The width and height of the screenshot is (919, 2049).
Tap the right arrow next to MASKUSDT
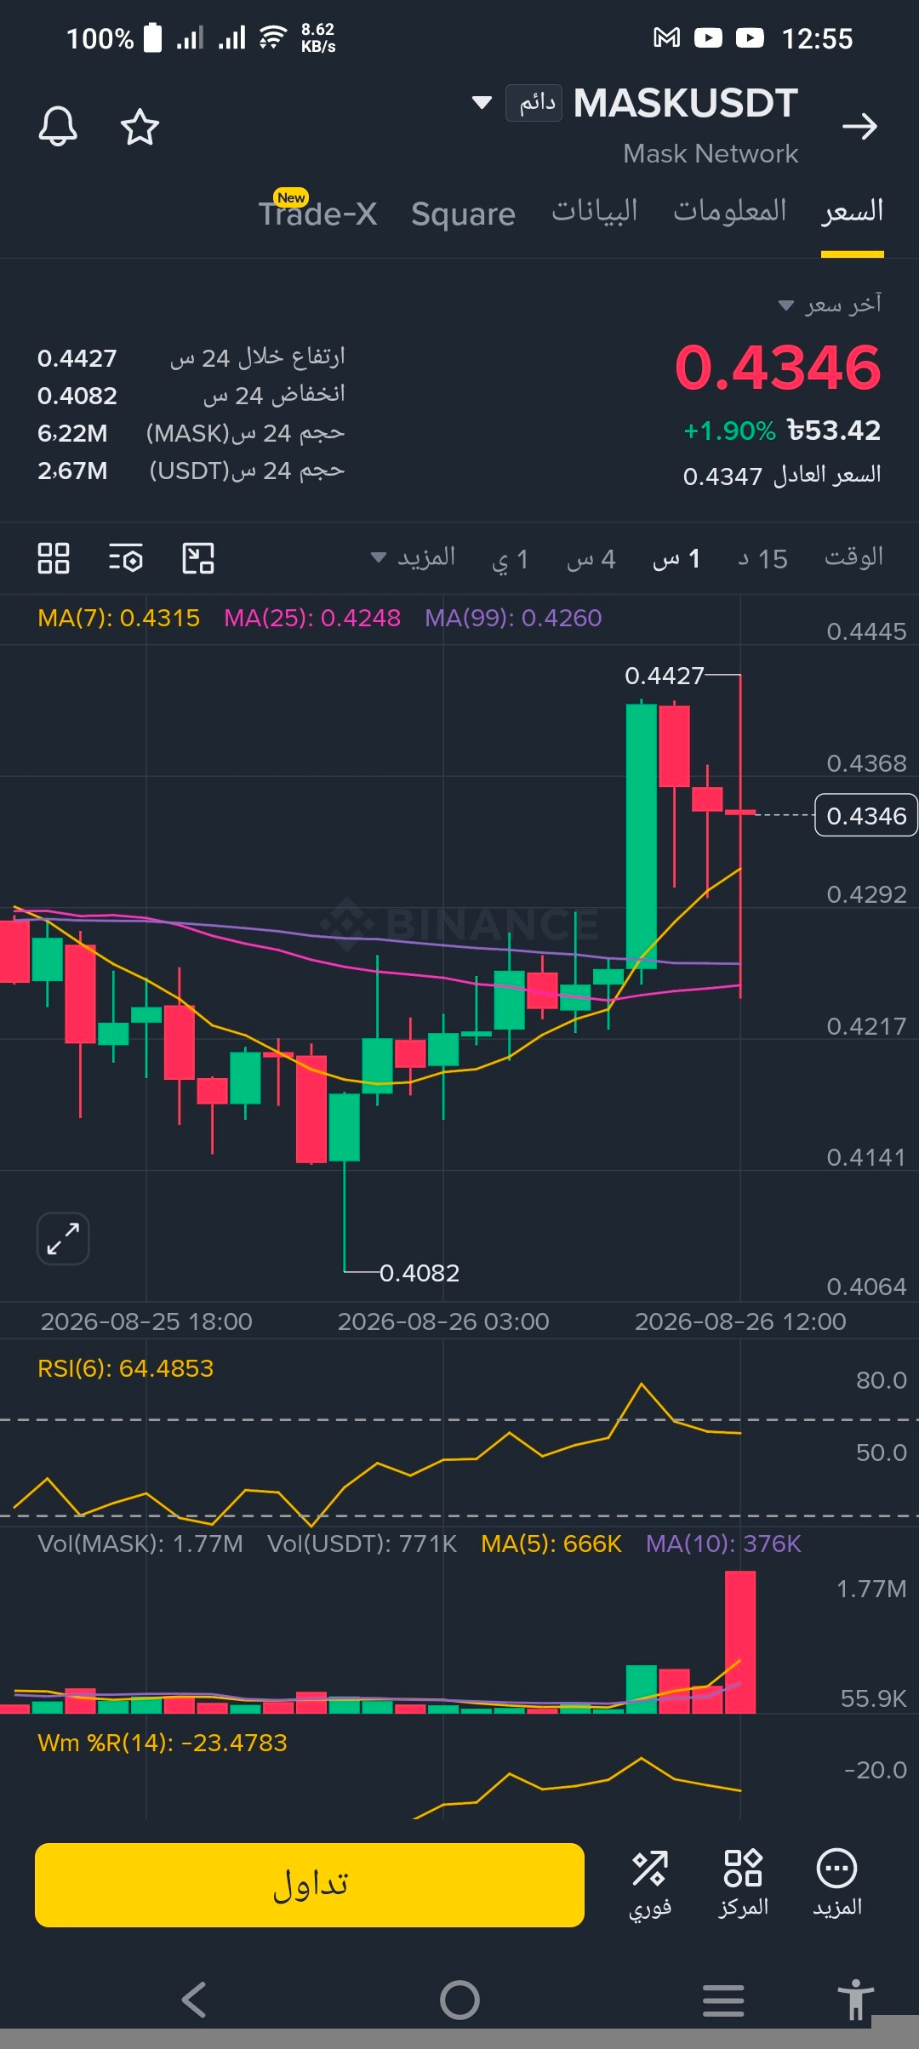pos(859,127)
